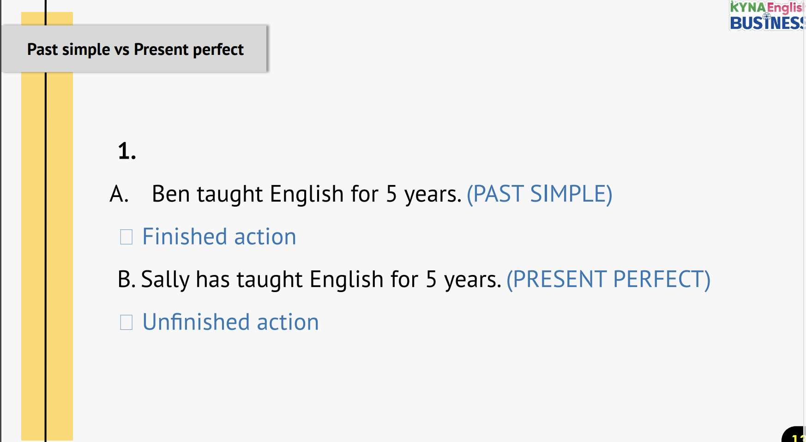
Task: Click the Finished action text
Action: 219,237
